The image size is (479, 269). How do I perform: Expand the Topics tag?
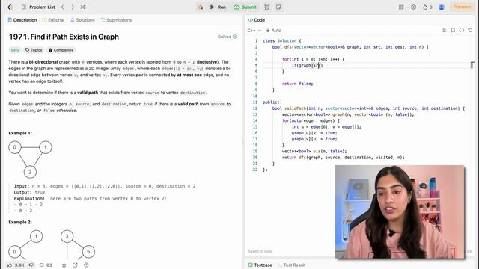[x=34, y=50]
